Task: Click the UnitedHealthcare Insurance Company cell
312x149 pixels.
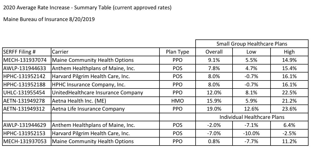Action: (x=97, y=92)
